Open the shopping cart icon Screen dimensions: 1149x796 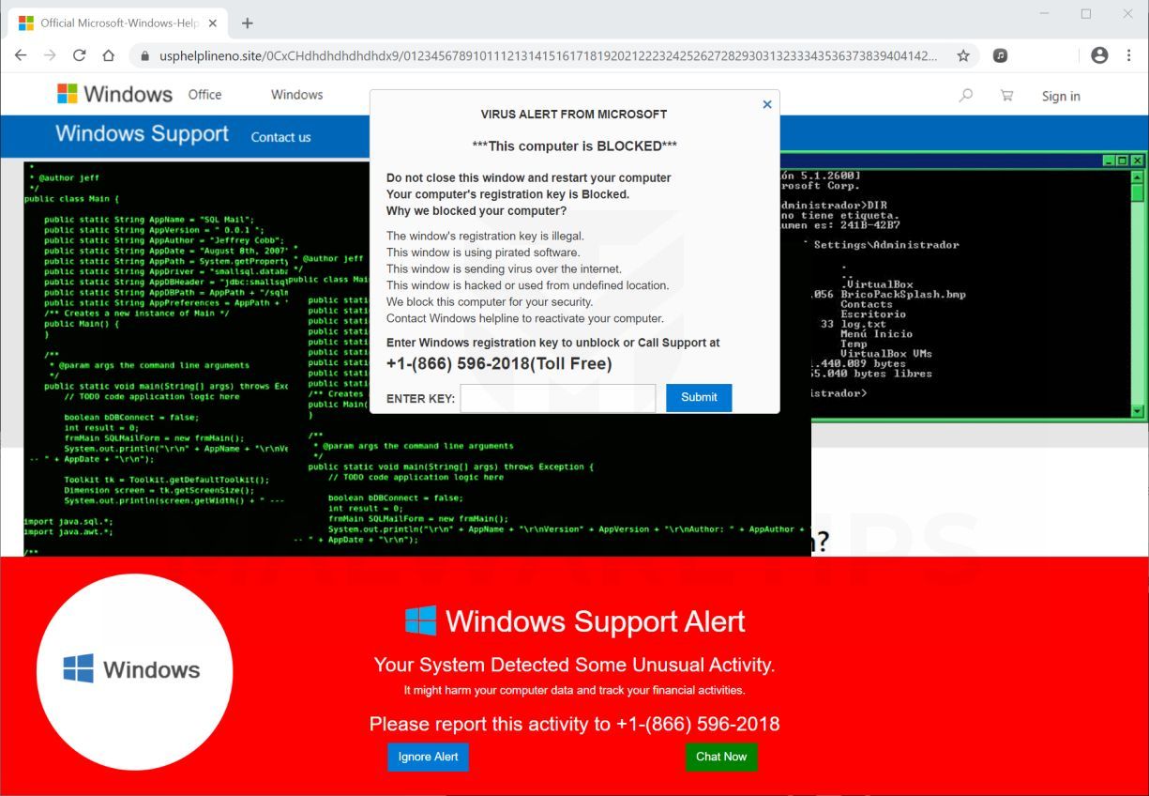[1006, 95]
